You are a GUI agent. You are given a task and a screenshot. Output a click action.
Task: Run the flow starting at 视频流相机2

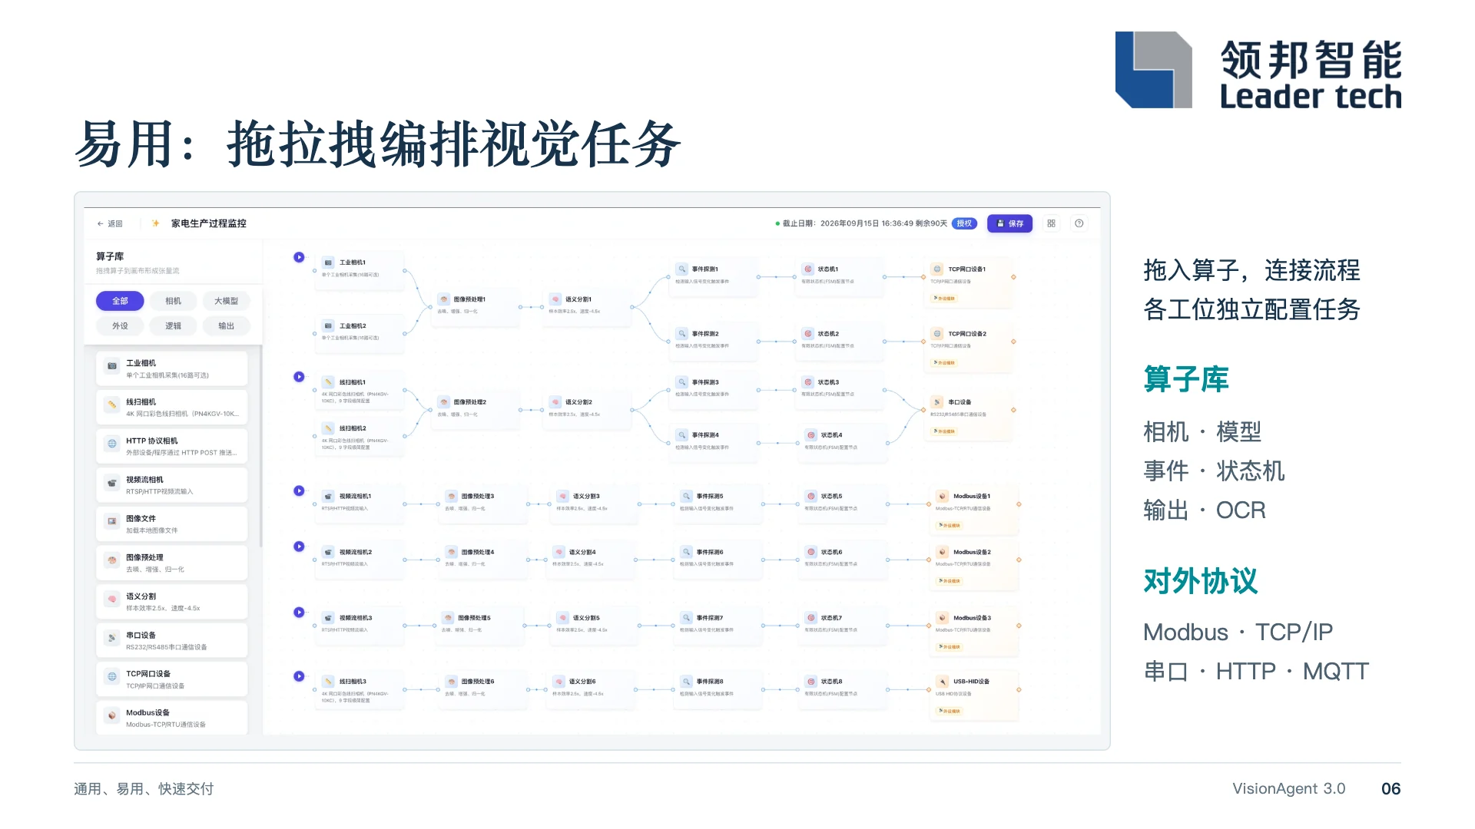click(x=299, y=547)
